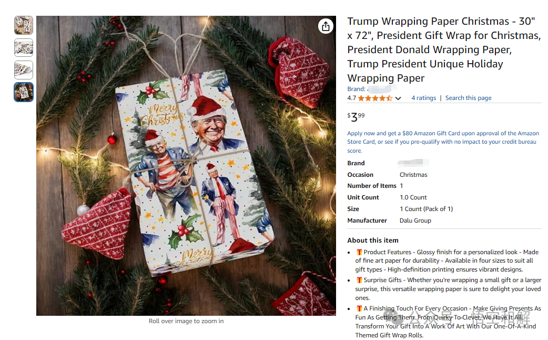Click the Search this page link

[x=468, y=98]
